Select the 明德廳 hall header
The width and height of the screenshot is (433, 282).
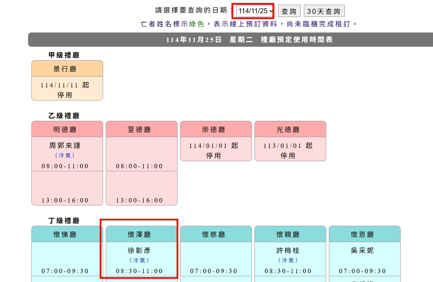67,129
